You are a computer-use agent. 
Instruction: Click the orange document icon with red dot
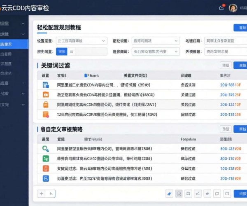[x=46, y=115]
